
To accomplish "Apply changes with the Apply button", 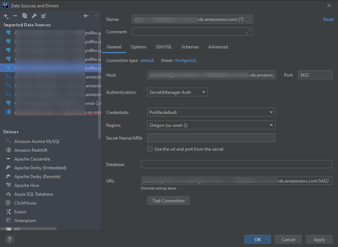I will click(x=319, y=239).
